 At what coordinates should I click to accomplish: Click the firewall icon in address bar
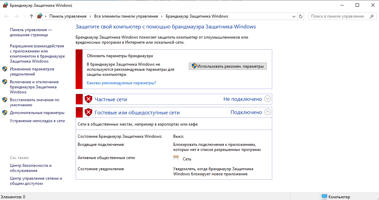click(40, 16)
